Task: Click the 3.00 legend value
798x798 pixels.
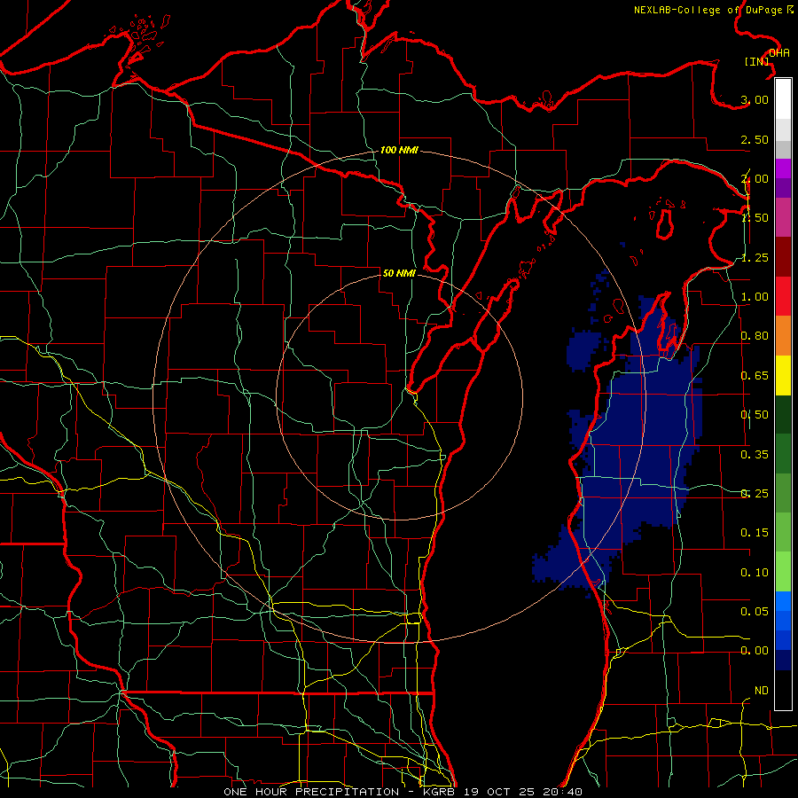Action: click(755, 99)
